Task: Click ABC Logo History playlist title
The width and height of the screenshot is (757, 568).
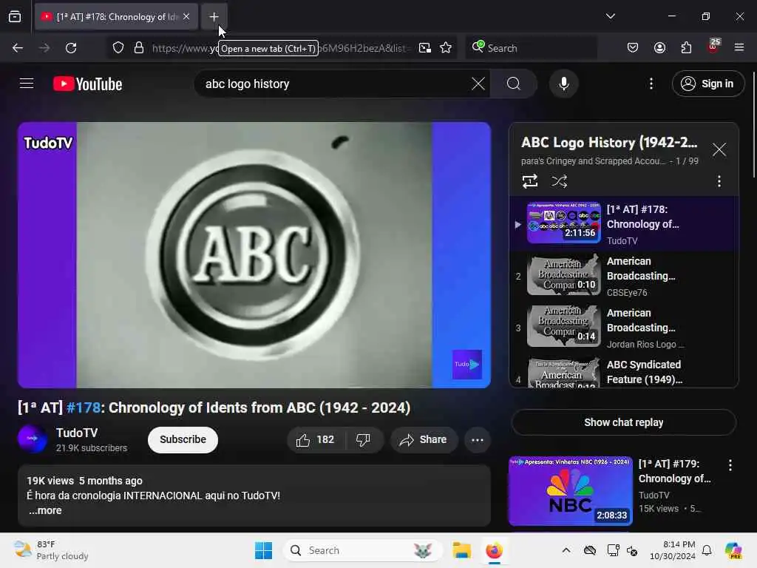Action: (609, 143)
